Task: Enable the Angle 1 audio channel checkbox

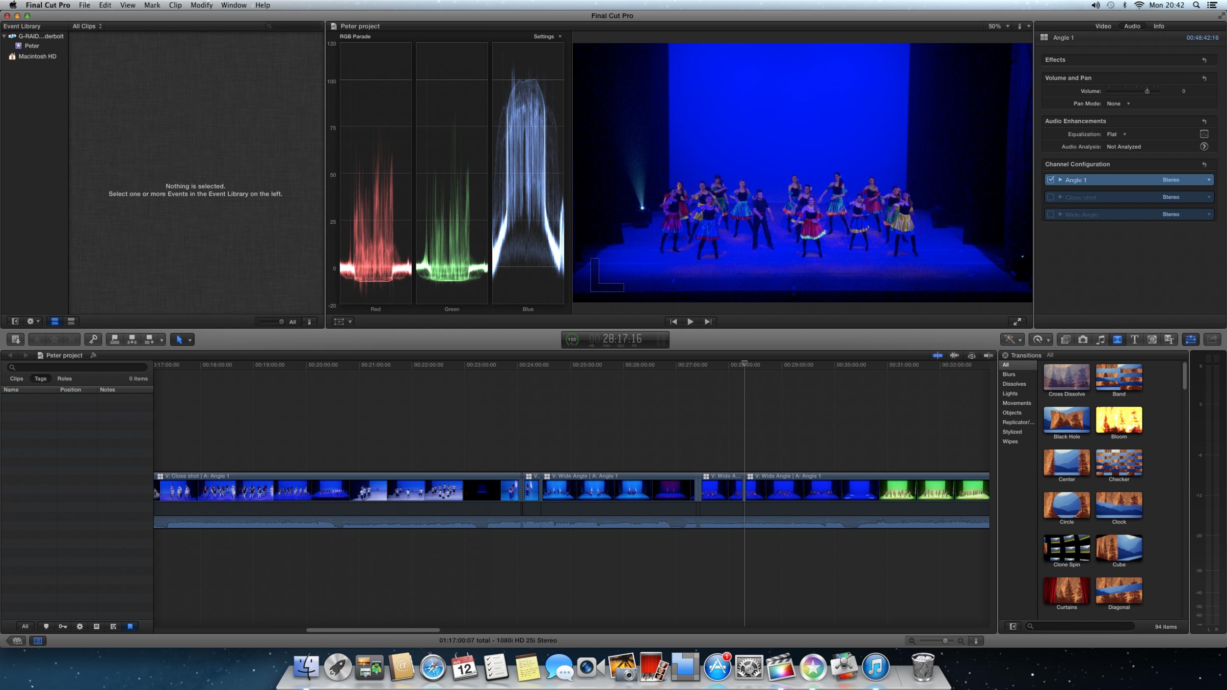Action: 1050,180
